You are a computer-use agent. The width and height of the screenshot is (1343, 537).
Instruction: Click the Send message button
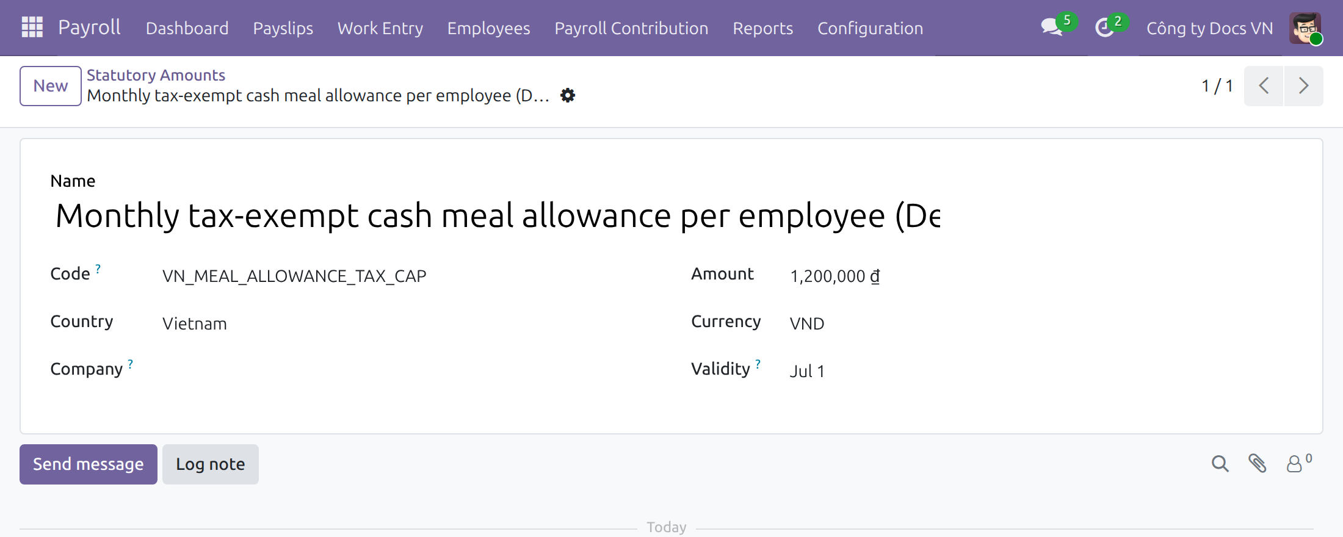tap(89, 464)
